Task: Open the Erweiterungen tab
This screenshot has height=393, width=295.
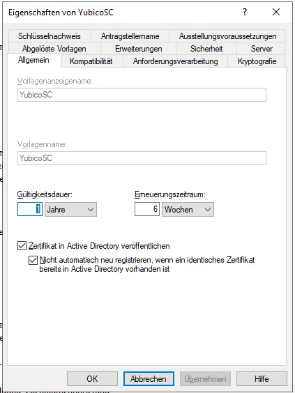Action: [x=139, y=49]
